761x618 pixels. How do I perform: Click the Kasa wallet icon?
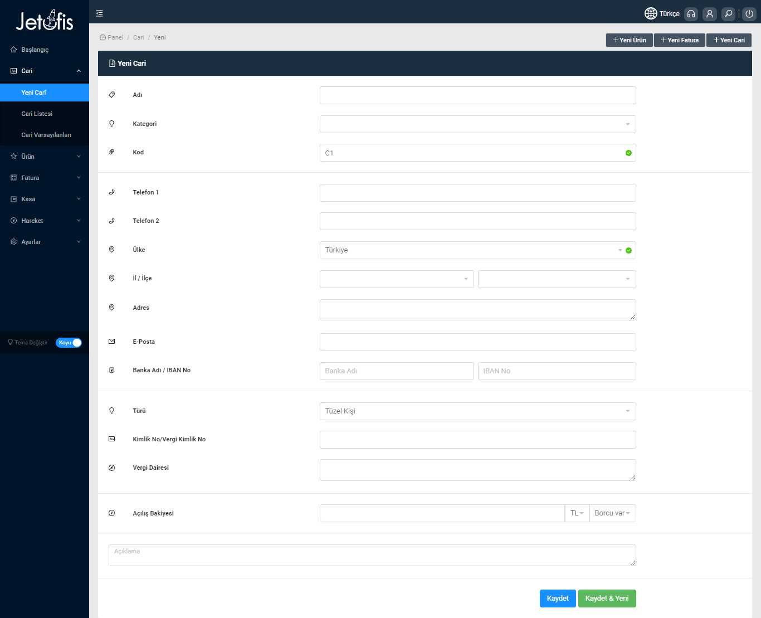click(13, 199)
